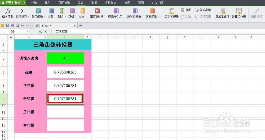
Task: Expand the 财务 dropdown arrow
Action: (65, 17)
